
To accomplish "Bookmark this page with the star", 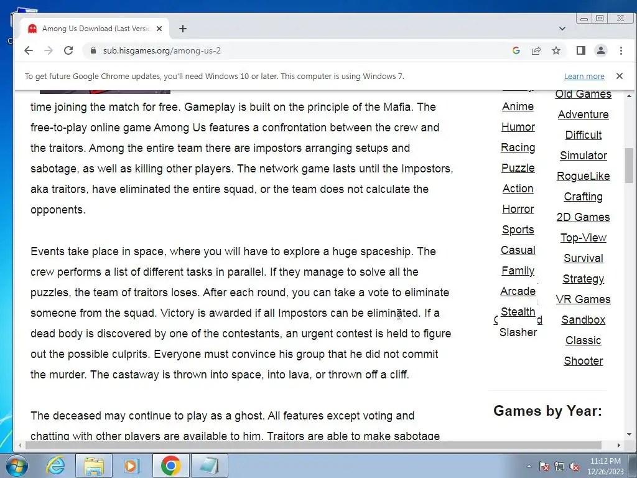I will tap(556, 50).
